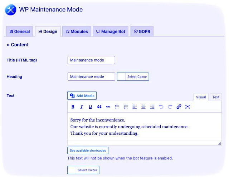Focus the Title (HTML tag) input field
The height and width of the screenshot is (178, 229).
point(91,60)
